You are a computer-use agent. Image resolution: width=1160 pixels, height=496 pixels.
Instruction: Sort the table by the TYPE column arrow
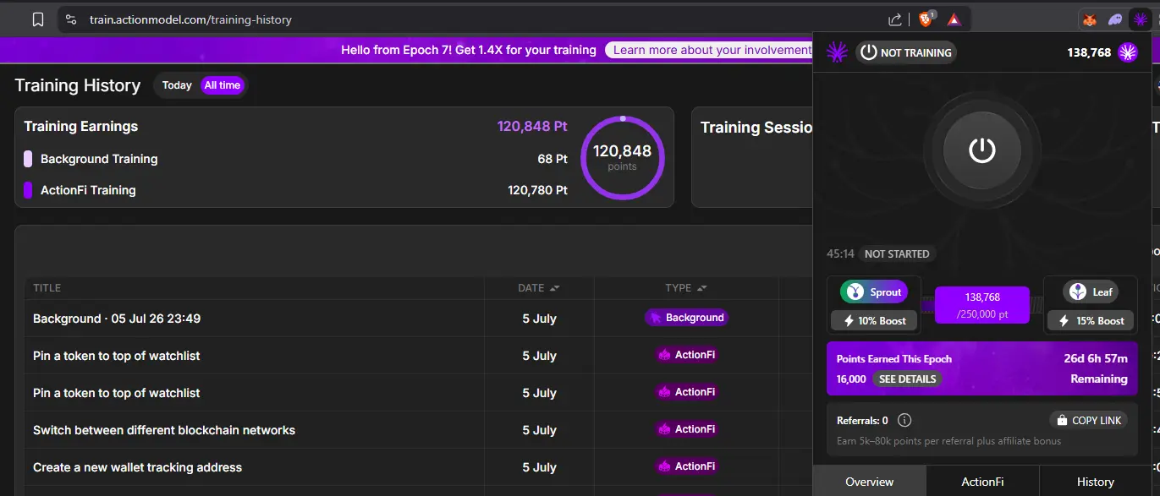point(701,288)
